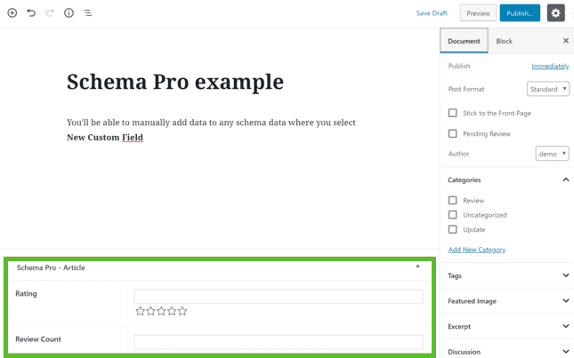Click the Add block plus icon
Viewport: 574px width, 358px height.
pos(12,13)
